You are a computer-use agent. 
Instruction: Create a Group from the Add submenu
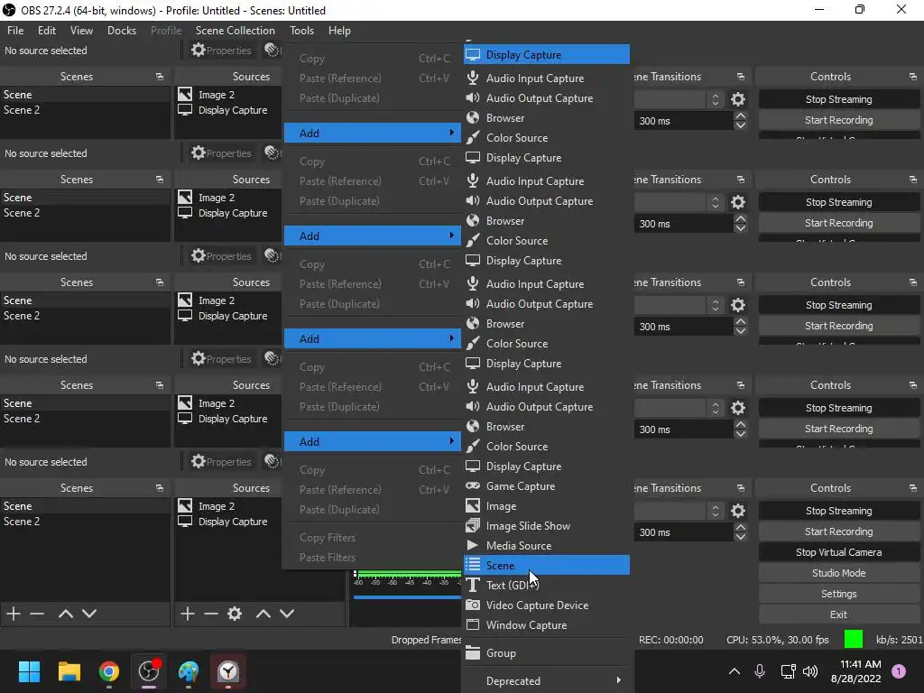click(546, 653)
